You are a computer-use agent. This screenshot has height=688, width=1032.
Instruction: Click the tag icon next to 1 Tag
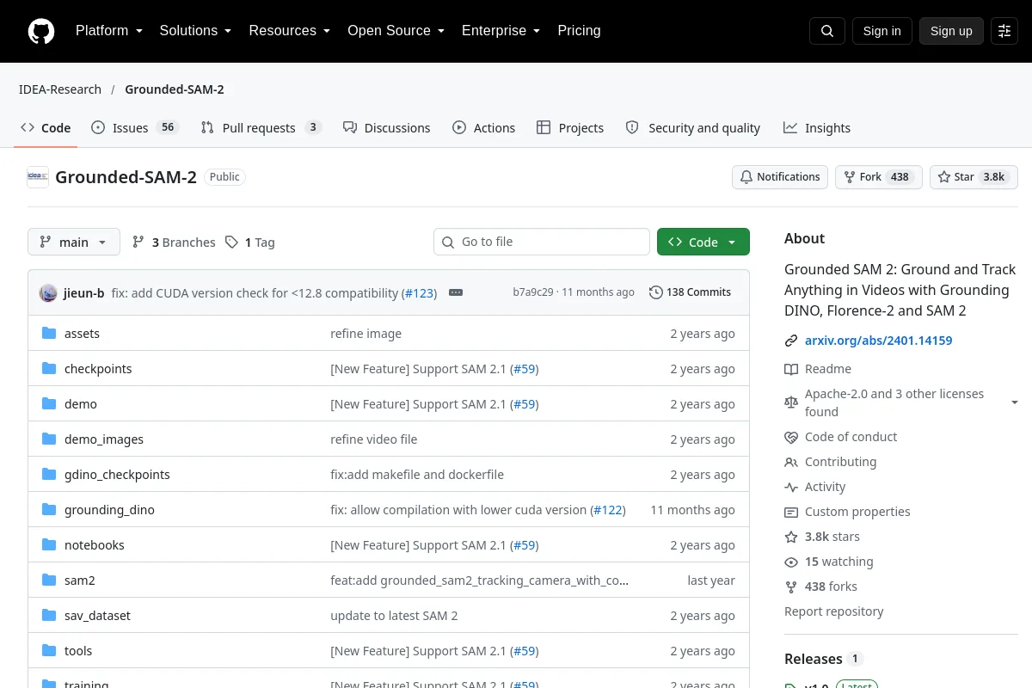231,243
